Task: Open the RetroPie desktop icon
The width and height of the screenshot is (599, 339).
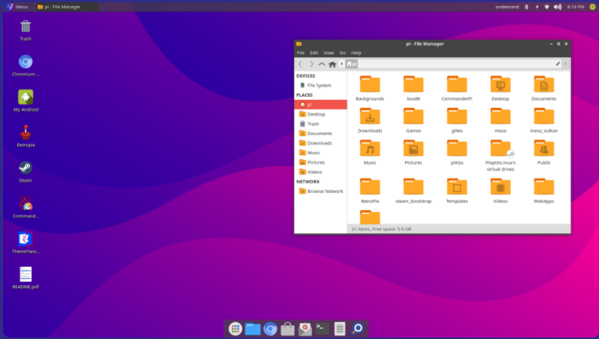Action: [x=25, y=133]
